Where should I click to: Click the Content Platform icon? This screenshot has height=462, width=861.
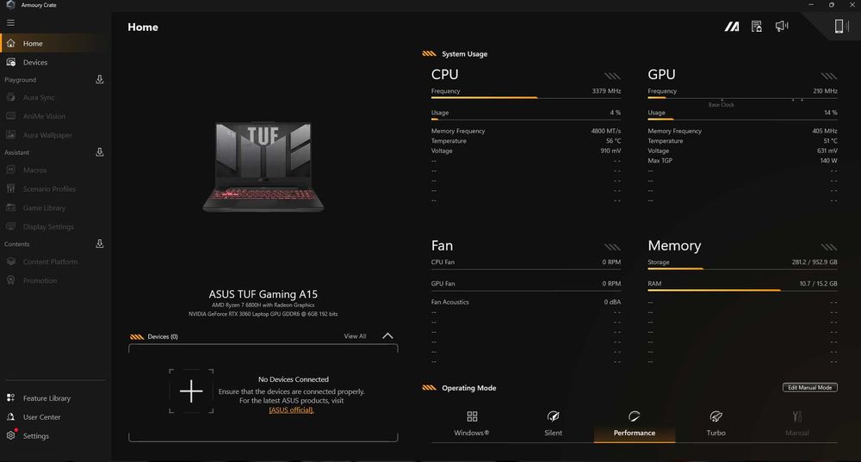pyautogui.click(x=10, y=262)
